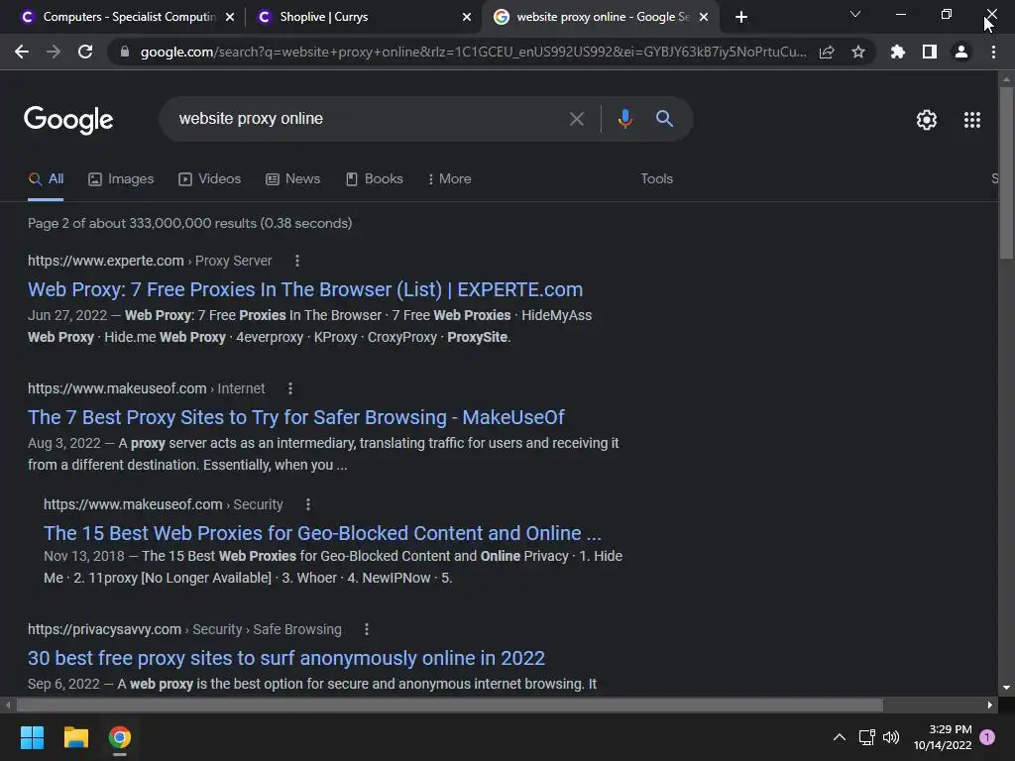The height and width of the screenshot is (761, 1015).
Task: Toggle the browser side panel icon
Action: click(x=930, y=52)
